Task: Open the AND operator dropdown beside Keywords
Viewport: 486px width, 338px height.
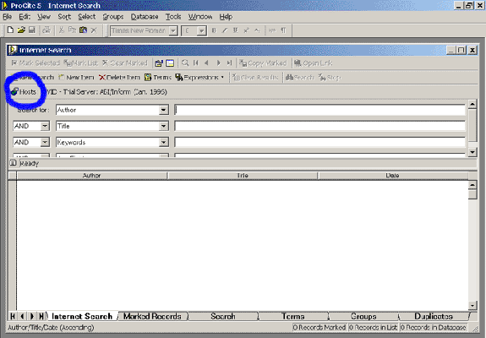Action: 45,142
